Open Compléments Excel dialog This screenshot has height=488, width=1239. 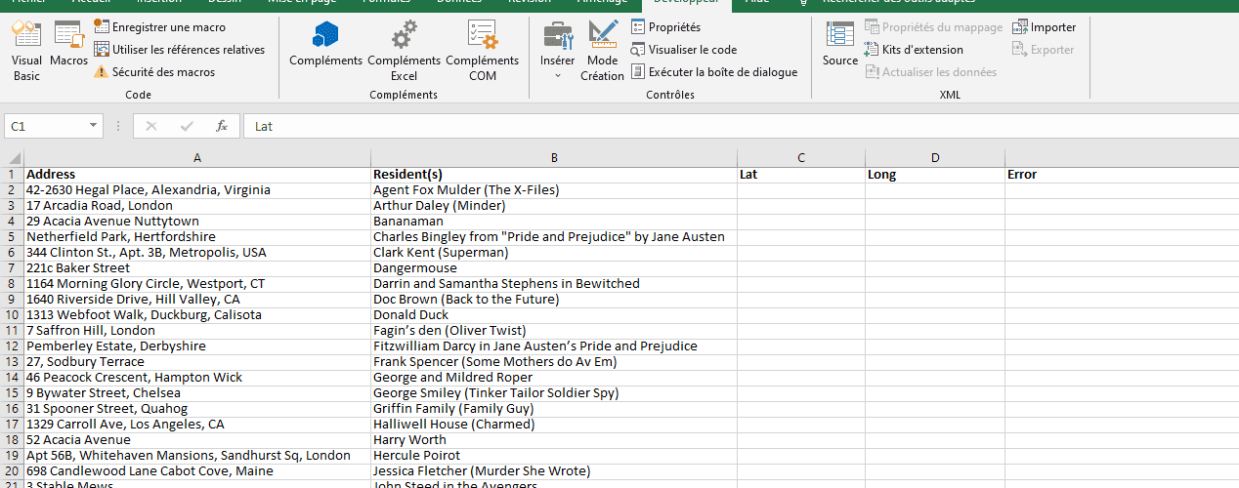click(404, 52)
